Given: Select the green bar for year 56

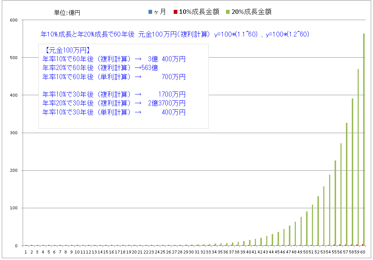Looking at the screenshot, I should (341, 194).
